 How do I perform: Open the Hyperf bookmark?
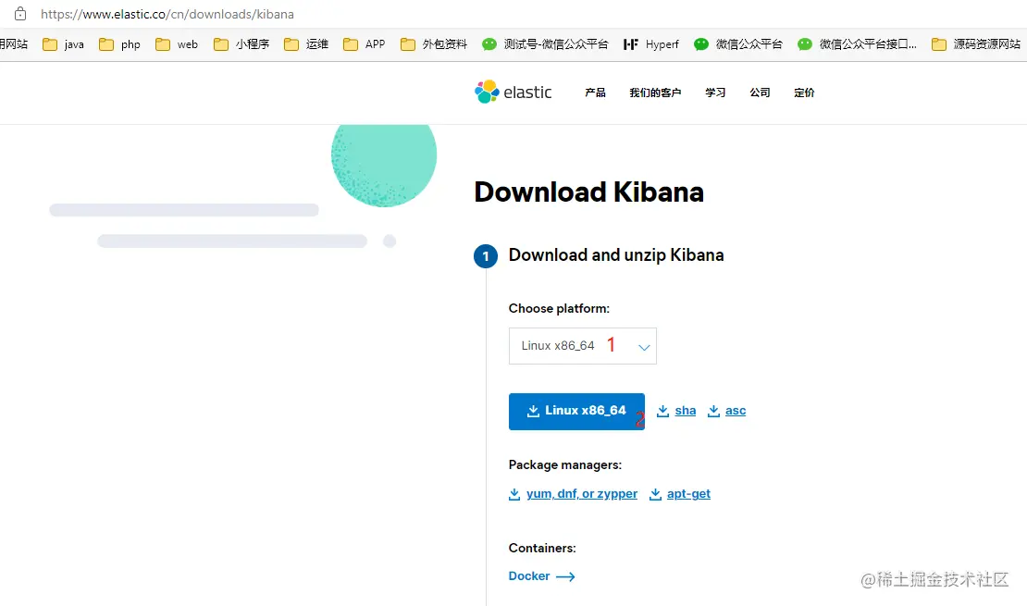[651, 43]
